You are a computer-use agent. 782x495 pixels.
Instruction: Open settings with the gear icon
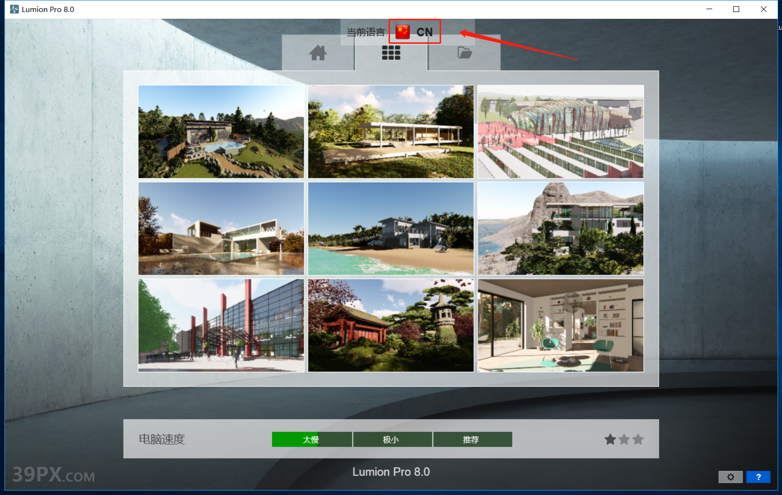[730, 477]
